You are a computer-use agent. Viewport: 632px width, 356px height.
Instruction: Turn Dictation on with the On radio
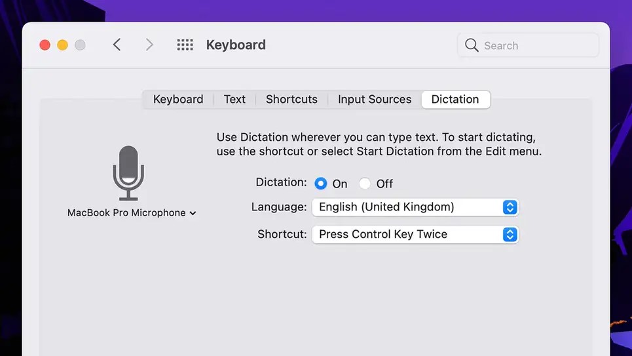(321, 184)
